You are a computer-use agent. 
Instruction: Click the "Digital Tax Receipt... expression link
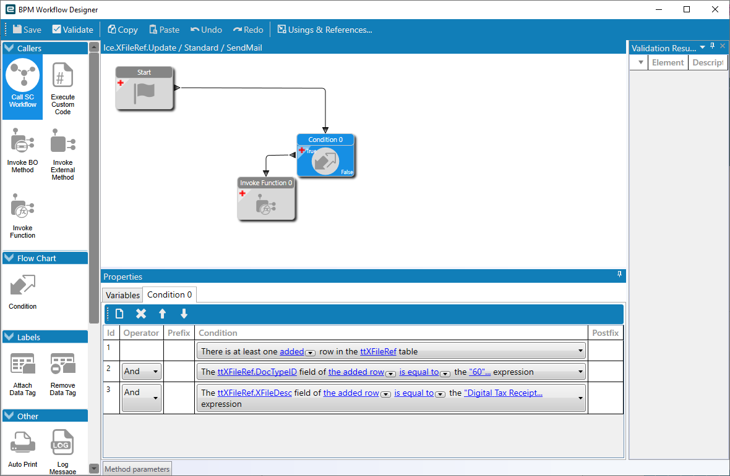(x=504, y=393)
